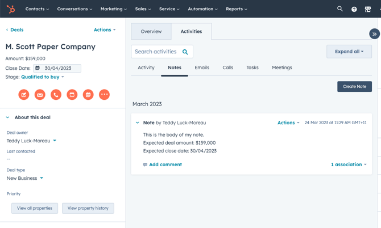Screen dimensions: 381x228
Task: Switch to the Overview tab
Action: pyautogui.click(x=151, y=32)
